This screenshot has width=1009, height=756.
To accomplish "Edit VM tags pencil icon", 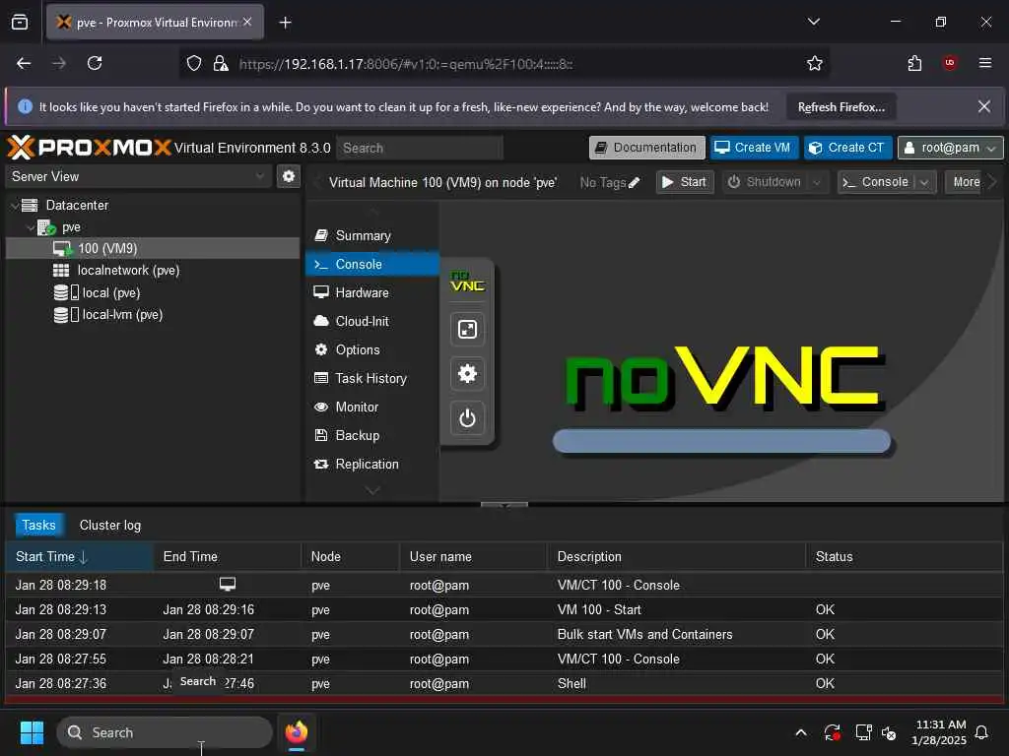I will click(634, 182).
